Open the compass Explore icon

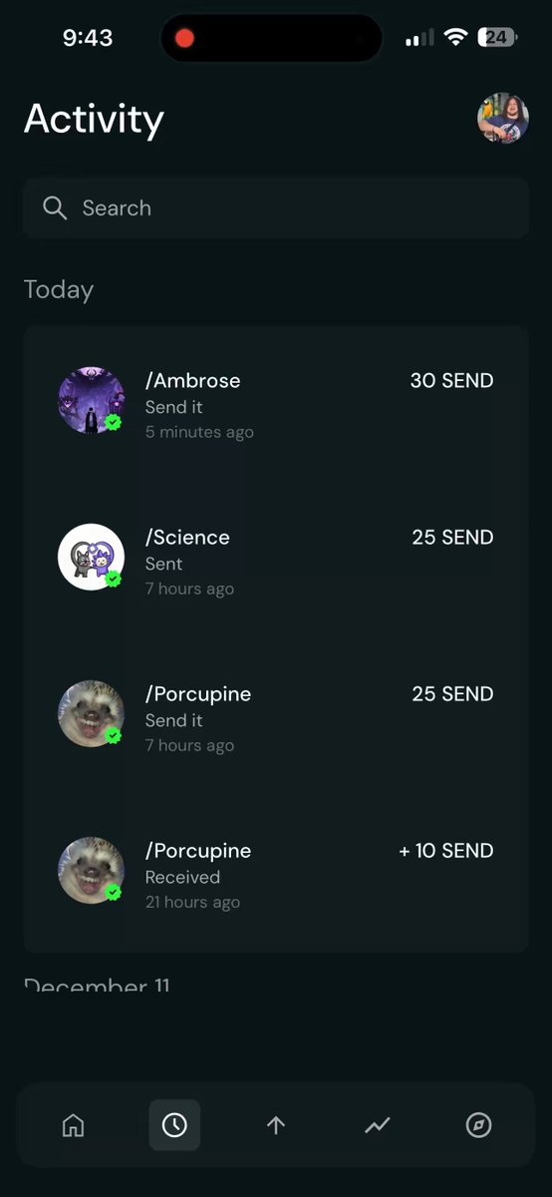[x=478, y=1125]
